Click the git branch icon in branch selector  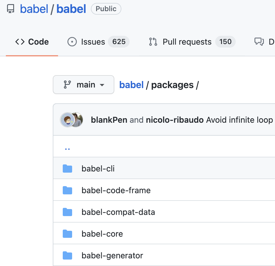[67, 85]
